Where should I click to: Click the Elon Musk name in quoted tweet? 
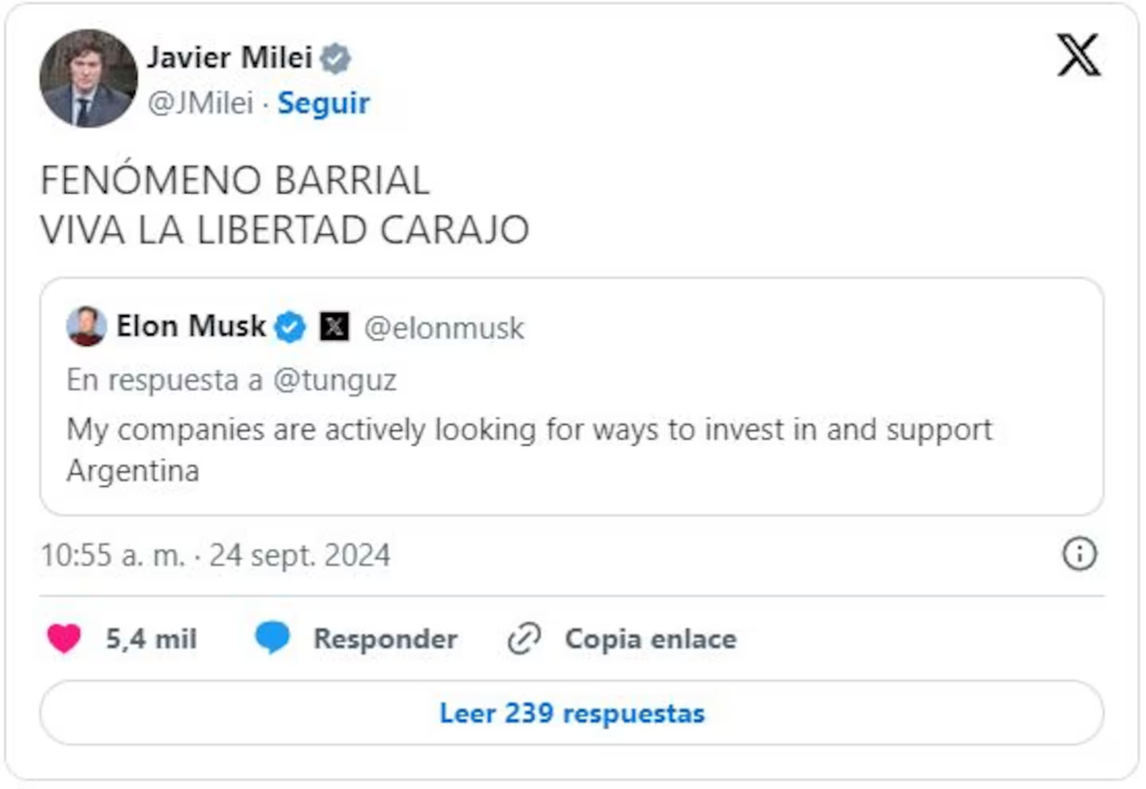[191, 327]
